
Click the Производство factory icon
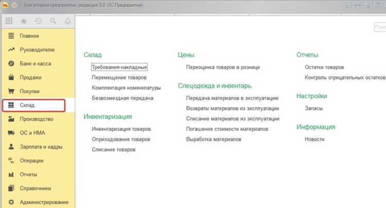point(11,119)
